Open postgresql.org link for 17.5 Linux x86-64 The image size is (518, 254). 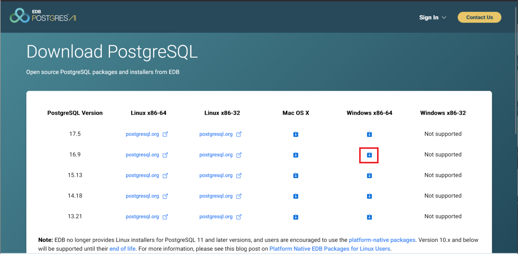point(142,134)
